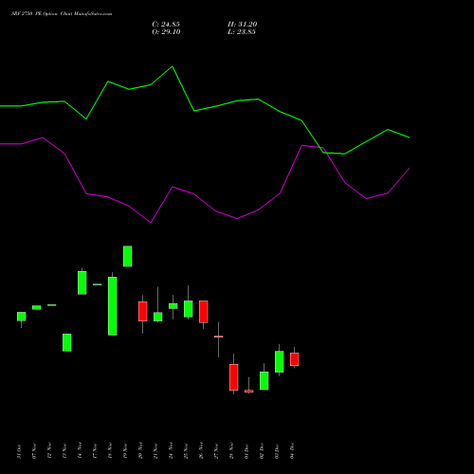Click the close price value C: 24.85
This screenshot has height=474, width=474.
tap(166, 25)
